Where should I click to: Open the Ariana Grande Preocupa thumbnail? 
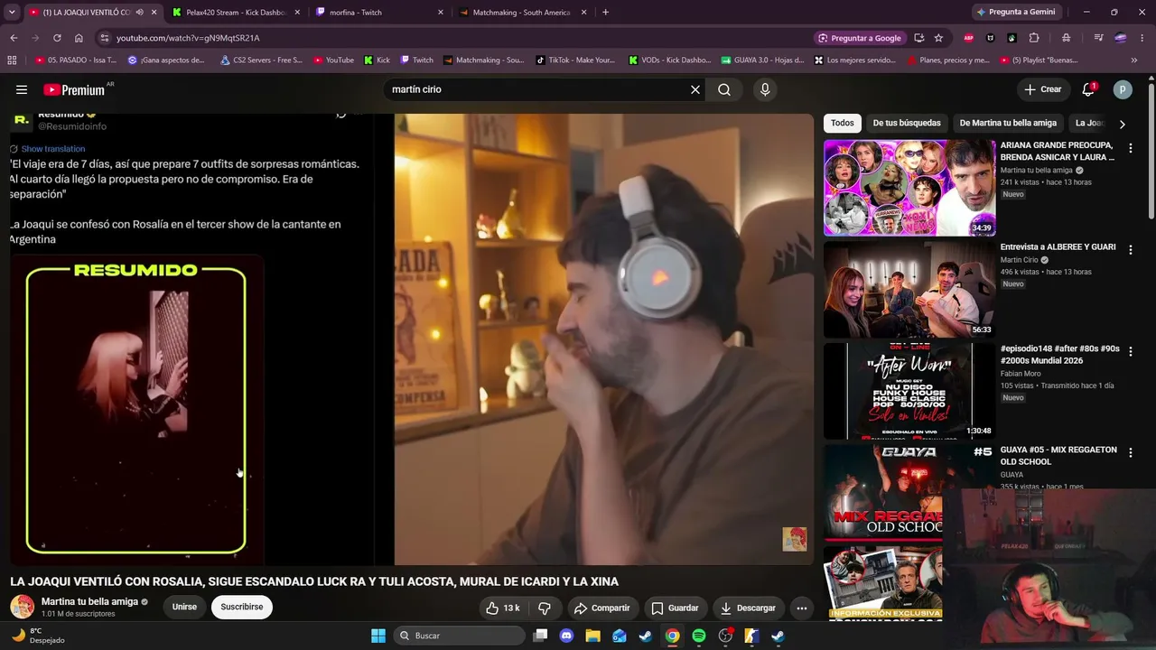pos(909,188)
